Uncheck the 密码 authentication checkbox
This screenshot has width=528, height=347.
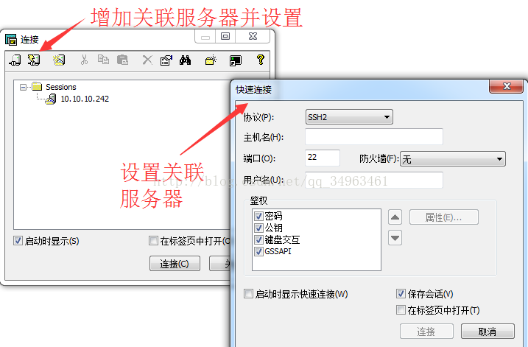point(258,216)
